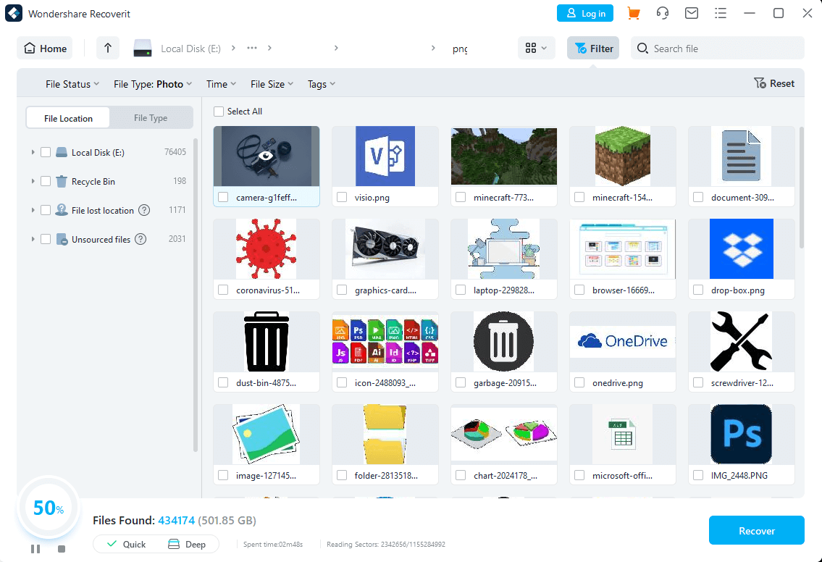Click the Files Found count 434174
Viewport: 822px width, 562px height.
(x=176, y=521)
